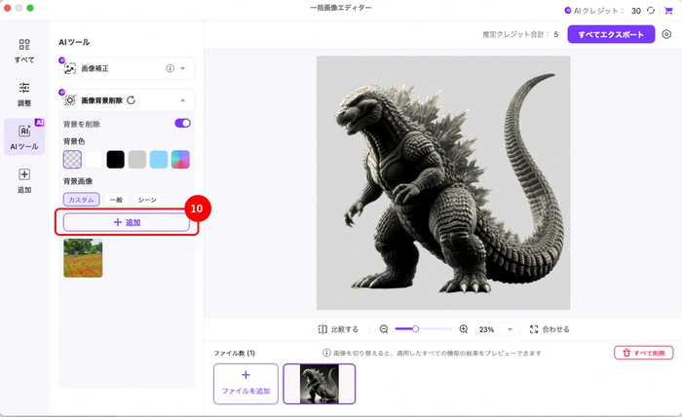Open the shopping cart icon
Screen dimensions: 682x417
tap(668, 11)
